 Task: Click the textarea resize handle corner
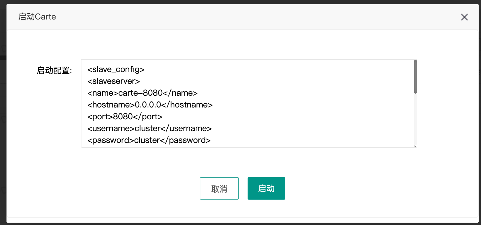click(x=415, y=146)
